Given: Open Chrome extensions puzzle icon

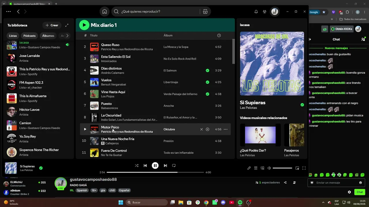Looking at the screenshot, I should (x=347, y=12).
